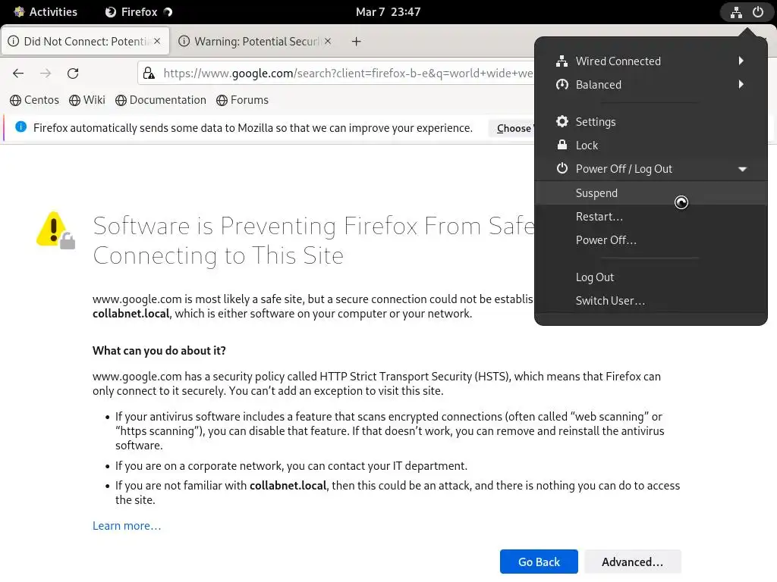Open Settings from system menu
The height and width of the screenshot is (582, 777).
pyautogui.click(x=650, y=122)
